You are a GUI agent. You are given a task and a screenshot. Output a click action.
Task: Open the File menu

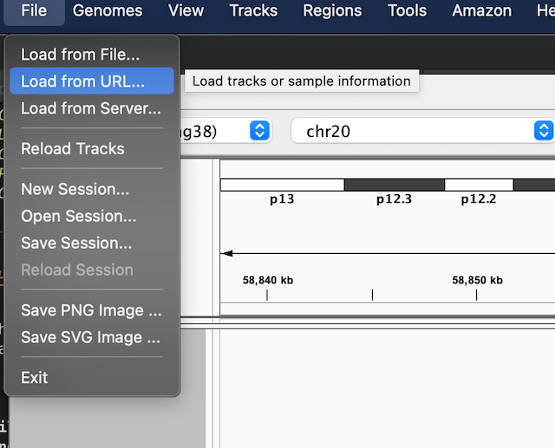point(34,11)
